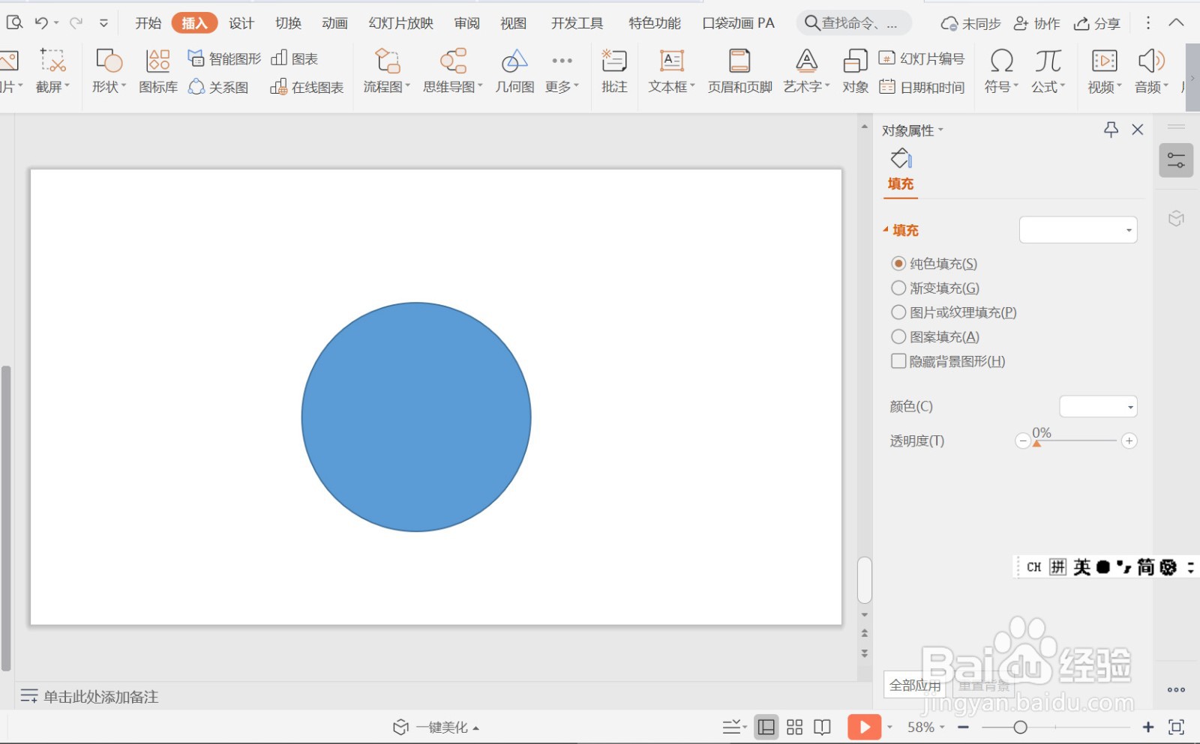Open the 几何图 geometry tool

[x=514, y=71]
